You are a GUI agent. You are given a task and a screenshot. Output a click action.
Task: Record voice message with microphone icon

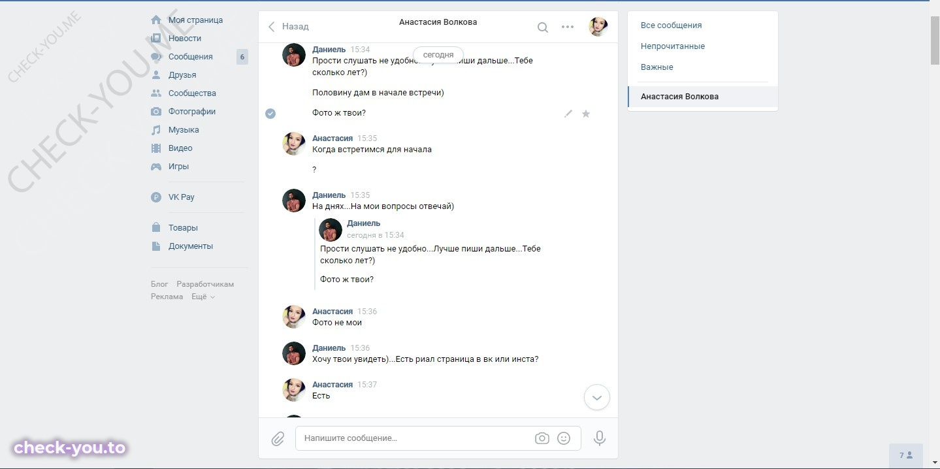600,438
